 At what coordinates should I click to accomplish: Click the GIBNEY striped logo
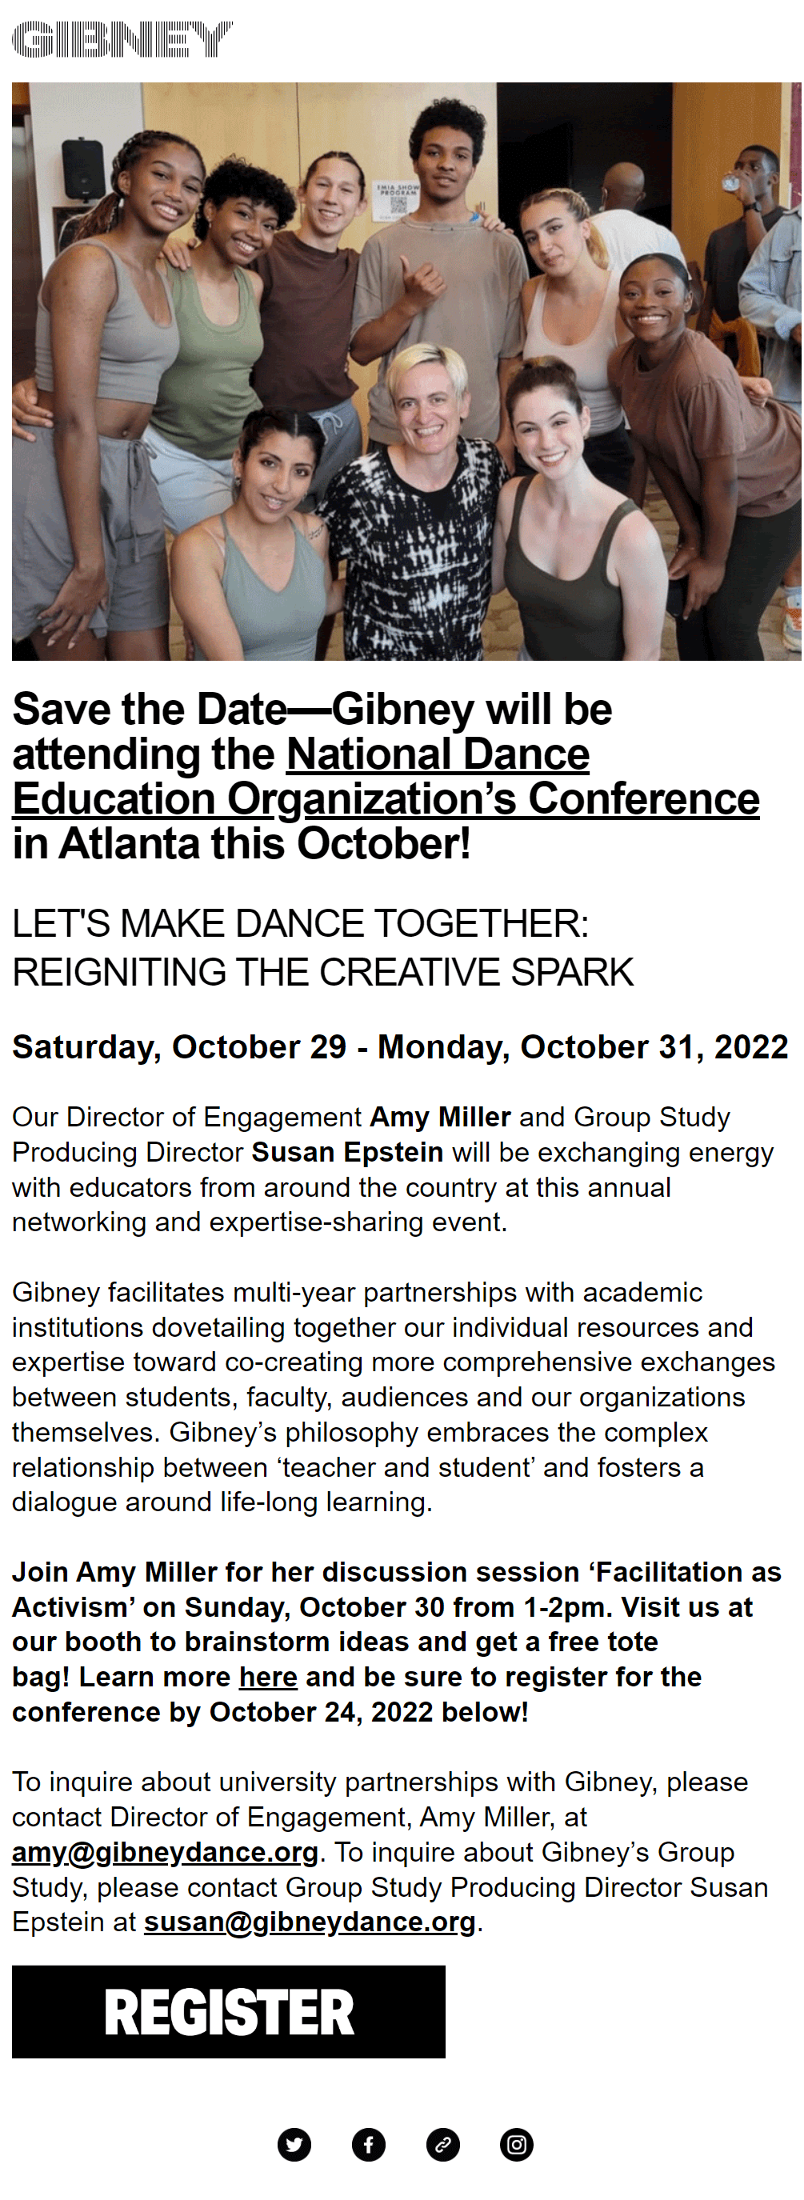pyautogui.click(x=122, y=39)
